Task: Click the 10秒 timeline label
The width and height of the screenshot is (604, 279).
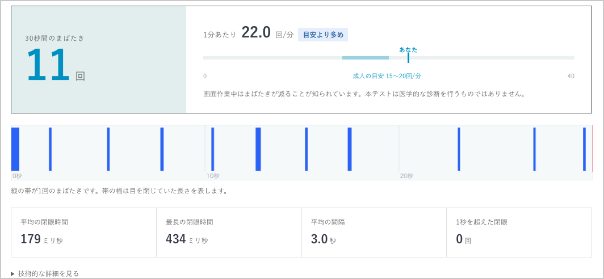Action: 213,176
